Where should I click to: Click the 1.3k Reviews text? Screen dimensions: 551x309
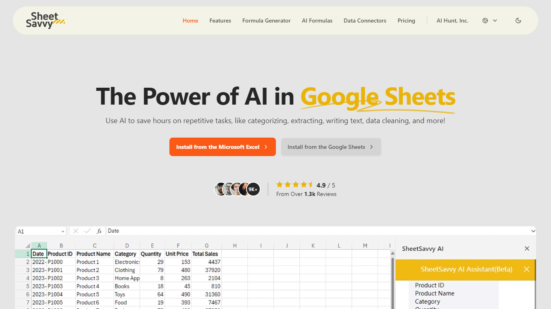[x=320, y=194]
